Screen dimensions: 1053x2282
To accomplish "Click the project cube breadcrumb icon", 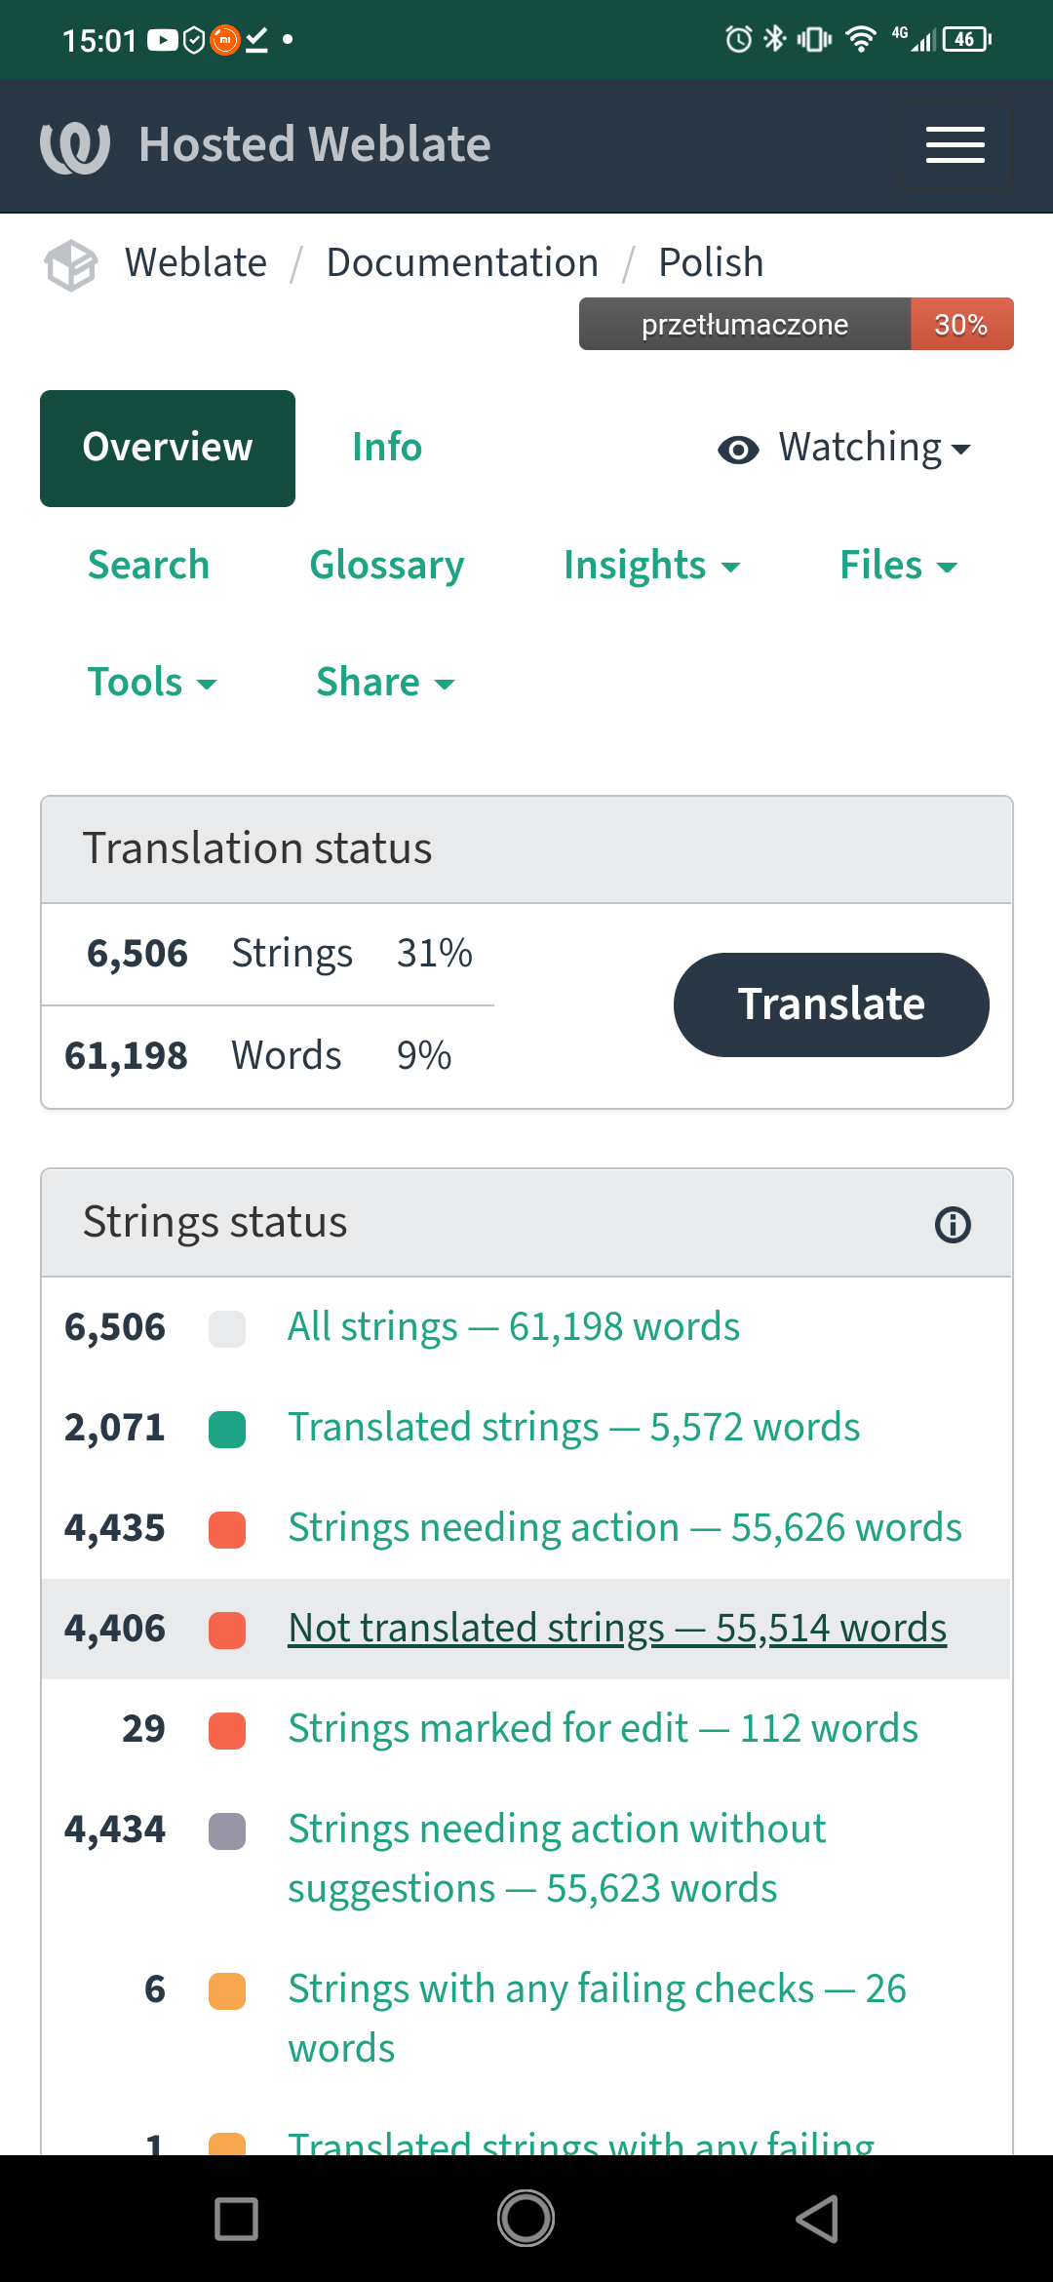I will coord(71,265).
